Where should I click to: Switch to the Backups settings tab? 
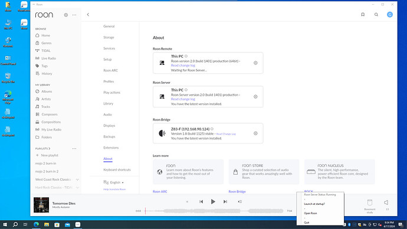pos(109,136)
